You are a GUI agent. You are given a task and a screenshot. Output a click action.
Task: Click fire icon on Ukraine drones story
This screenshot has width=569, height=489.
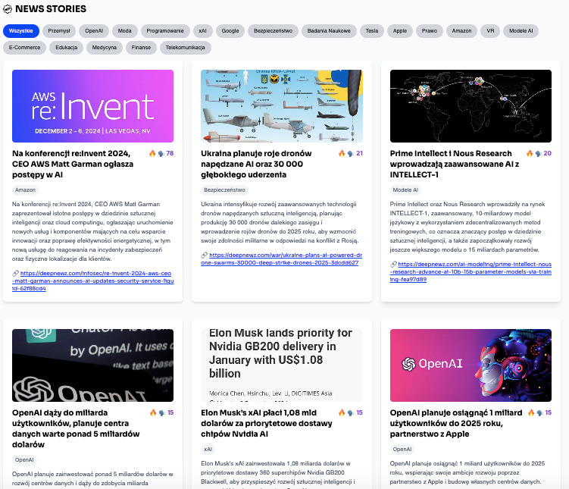pyautogui.click(x=342, y=154)
